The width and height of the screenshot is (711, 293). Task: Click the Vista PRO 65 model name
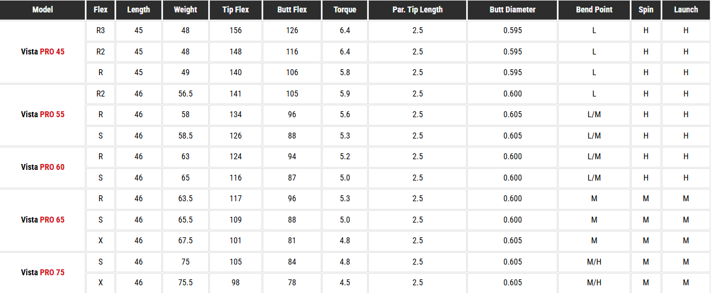(43, 220)
